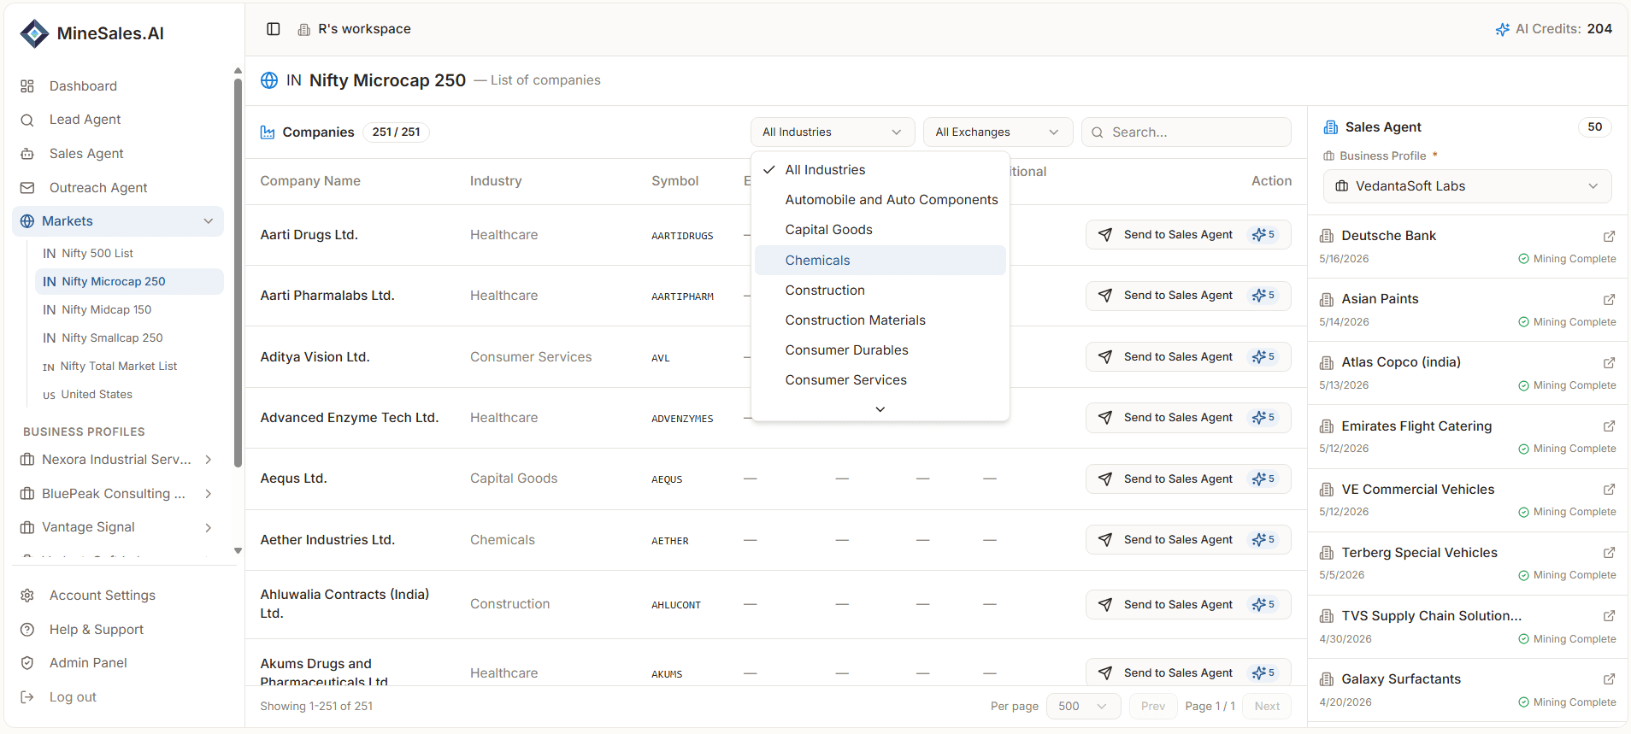
Task: Click the globe icon beside Nifty Microcap 250 title
Action: point(269,80)
